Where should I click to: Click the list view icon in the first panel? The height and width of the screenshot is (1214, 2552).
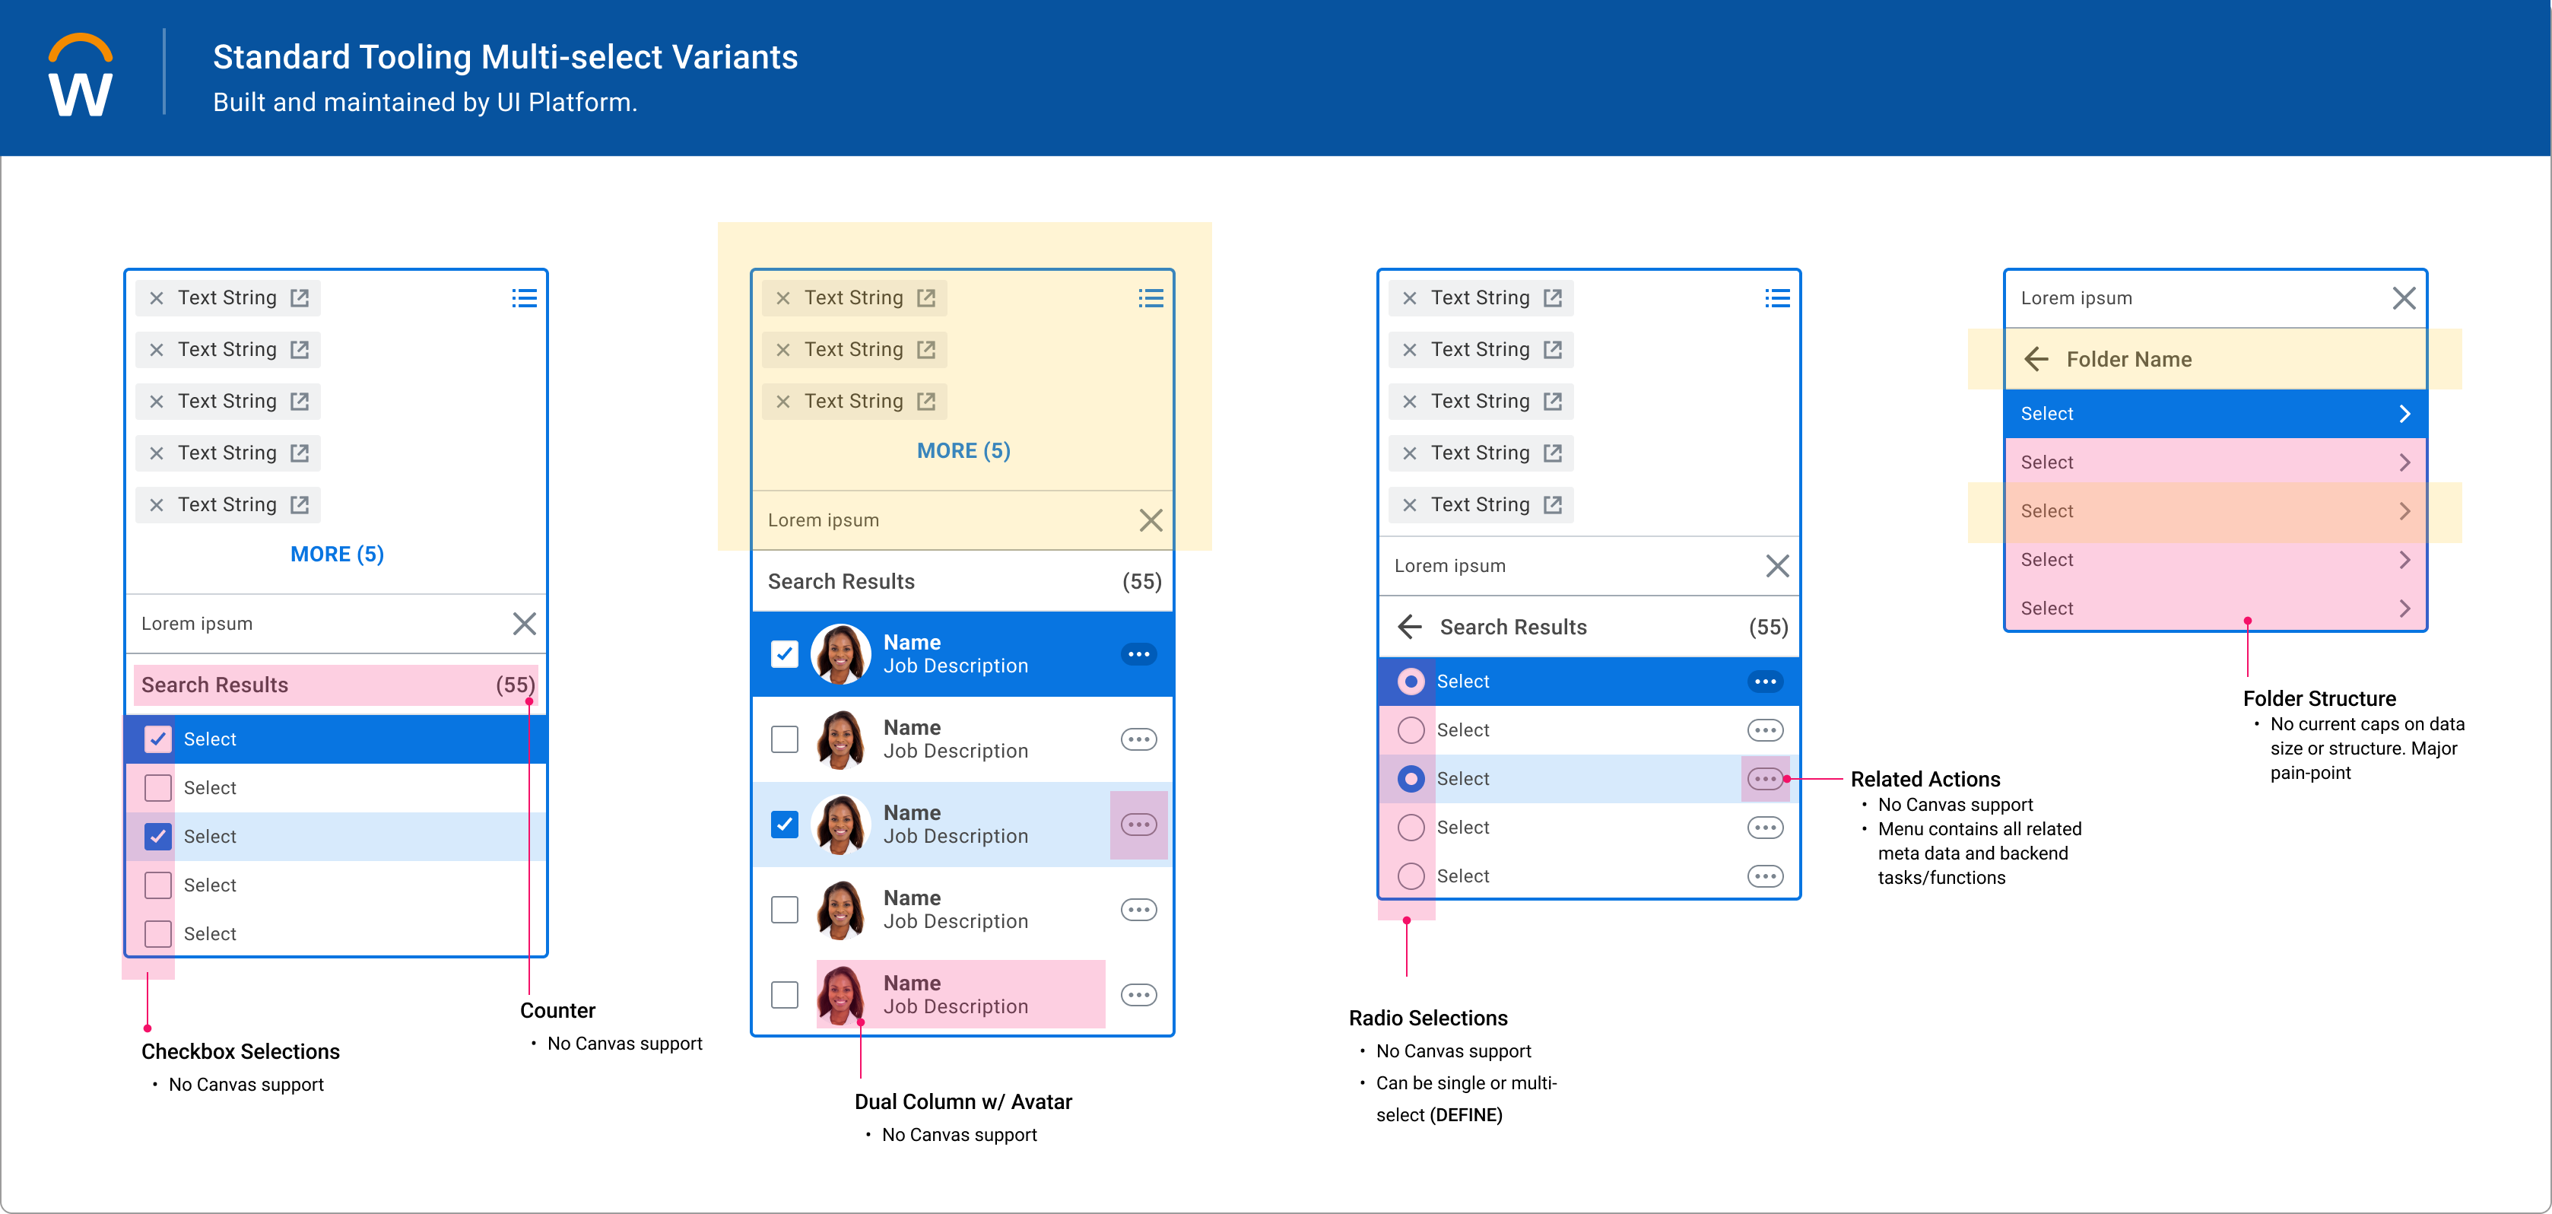(524, 297)
